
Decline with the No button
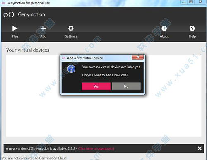click(x=126, y=86)
